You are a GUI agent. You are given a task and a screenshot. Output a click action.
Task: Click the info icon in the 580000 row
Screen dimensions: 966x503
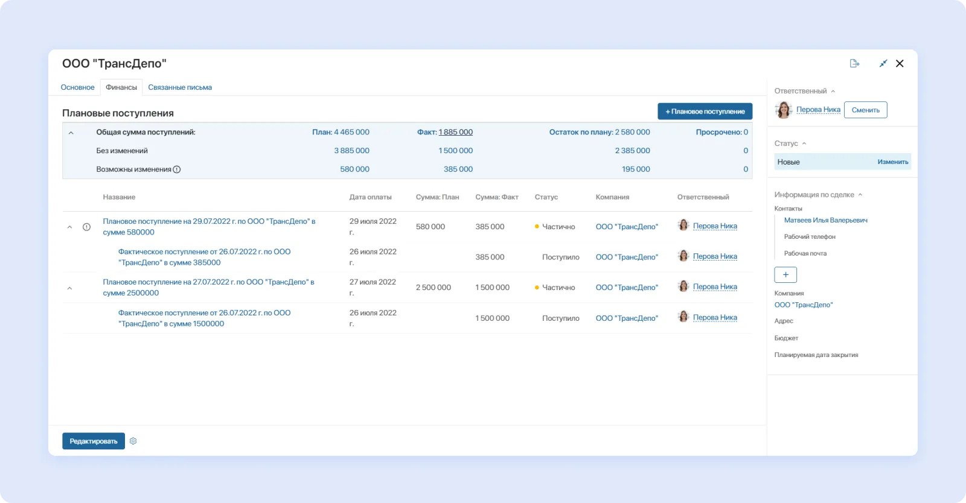(x=86, y=227)
